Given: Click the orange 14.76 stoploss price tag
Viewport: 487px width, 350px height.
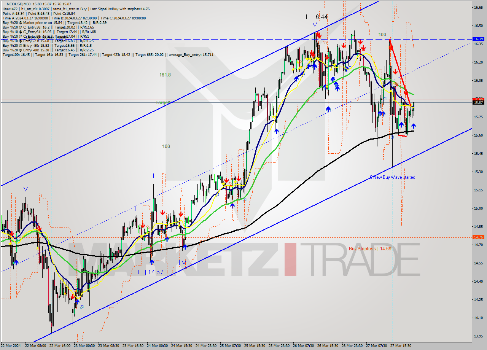Looking at the screenshot, I should tap(478, 237).
